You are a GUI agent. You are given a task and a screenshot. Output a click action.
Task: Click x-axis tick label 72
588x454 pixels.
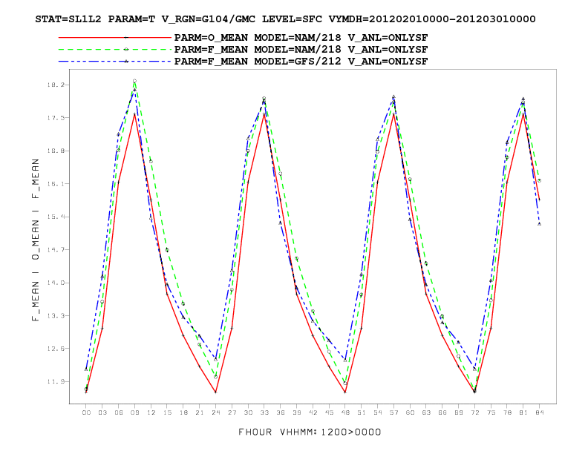click(x=474, y=412)
